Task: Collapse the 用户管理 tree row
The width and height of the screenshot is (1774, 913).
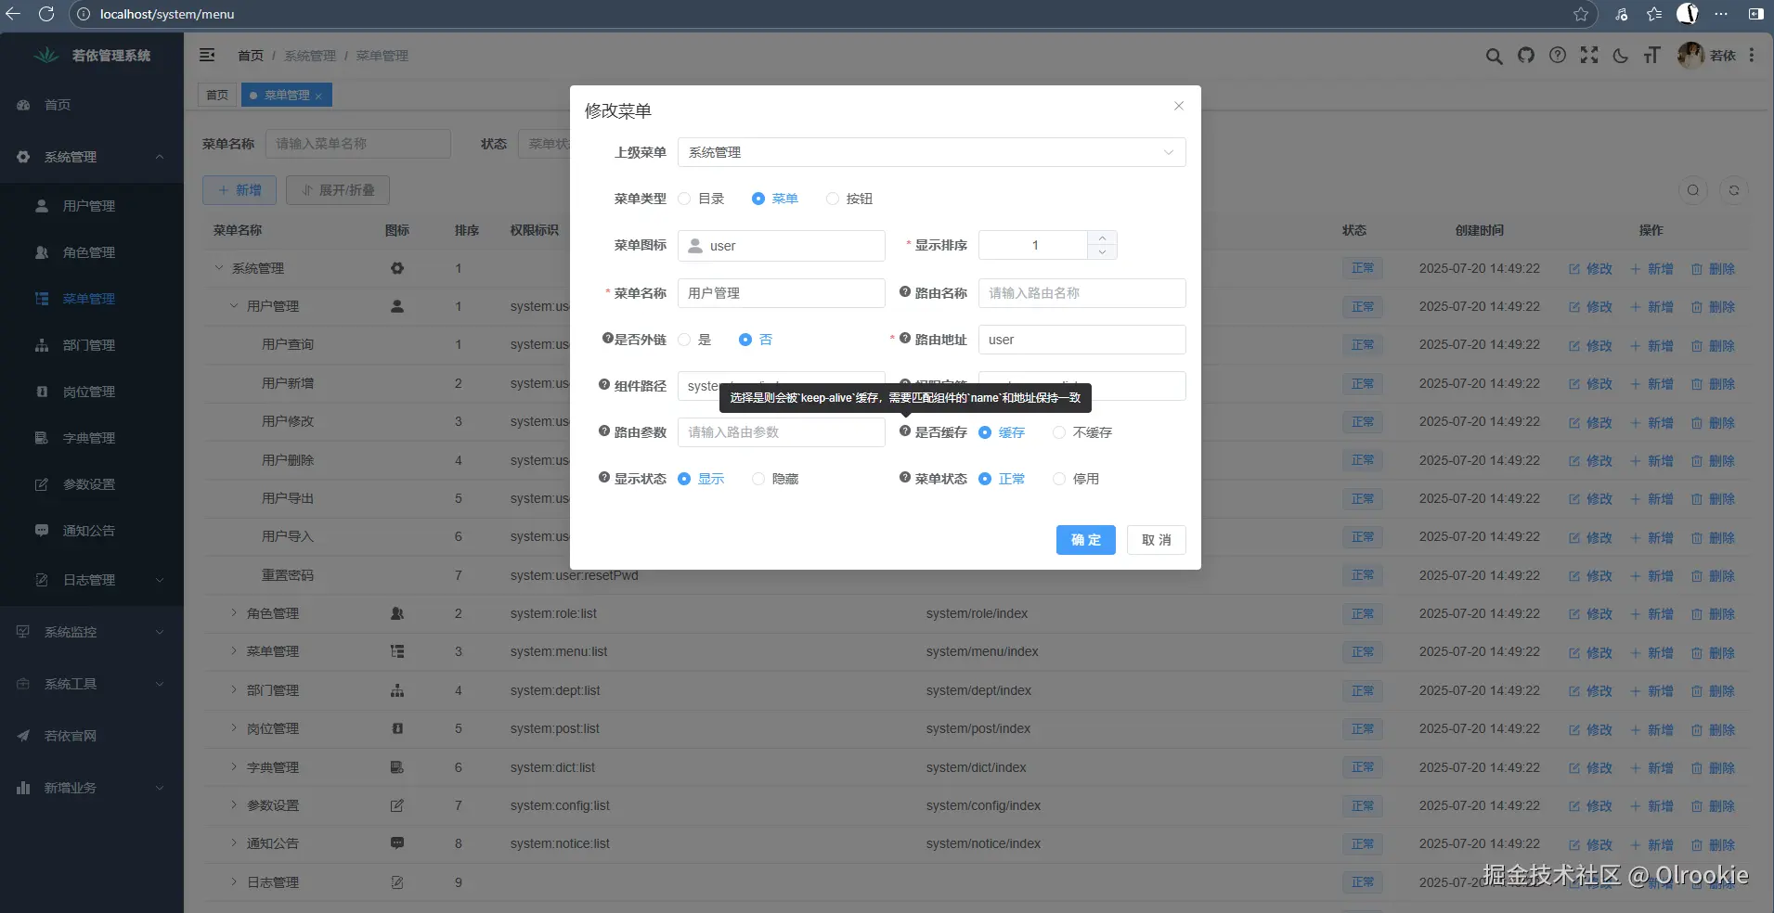Action: click(232, 306)
